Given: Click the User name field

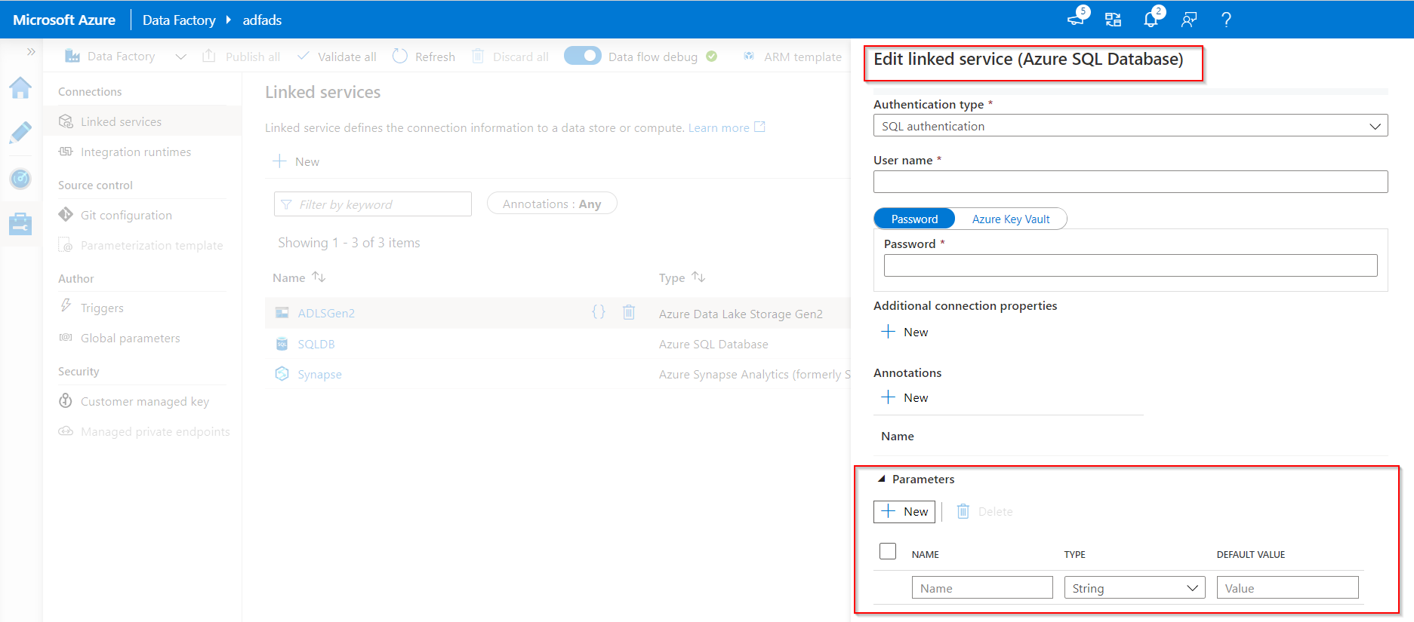Looking at the screenshot, I should point(1131,181).
